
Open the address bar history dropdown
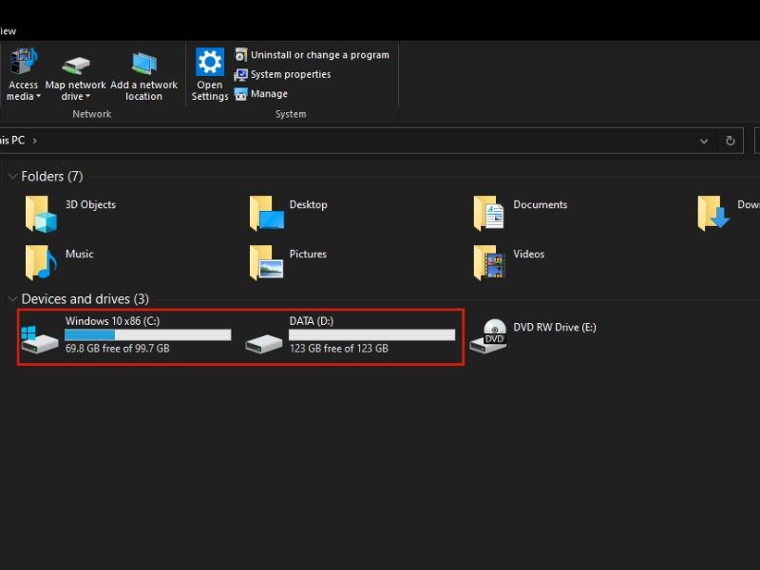coord(703,140)
